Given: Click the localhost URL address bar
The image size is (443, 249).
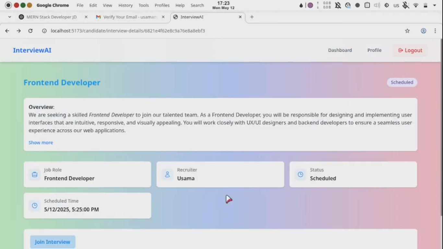Looking at the screenshot, I should coord(128,31).
